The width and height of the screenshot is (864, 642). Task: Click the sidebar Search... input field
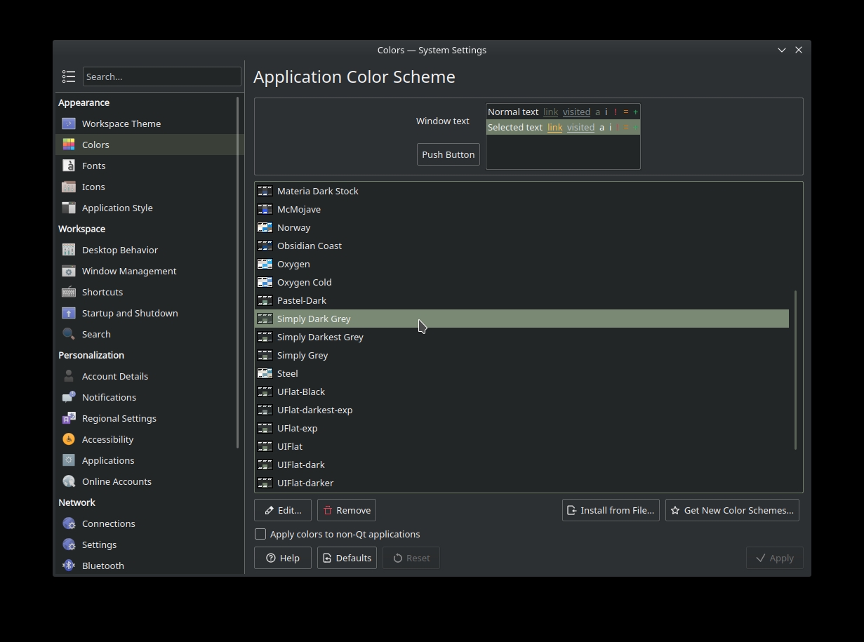point(162,76)
